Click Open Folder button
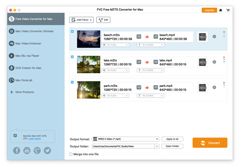 click(172, 146)
